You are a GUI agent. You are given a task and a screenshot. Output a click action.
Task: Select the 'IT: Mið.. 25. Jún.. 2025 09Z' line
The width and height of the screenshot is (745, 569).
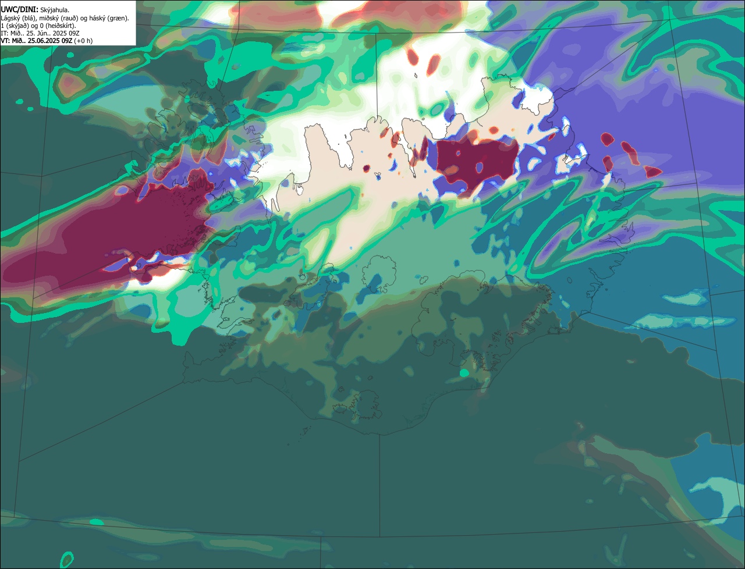coord(40,33)
